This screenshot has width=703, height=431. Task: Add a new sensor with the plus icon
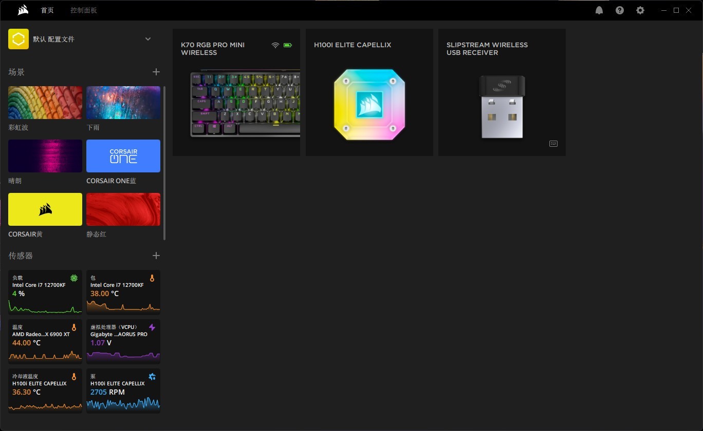click(156, 256)
